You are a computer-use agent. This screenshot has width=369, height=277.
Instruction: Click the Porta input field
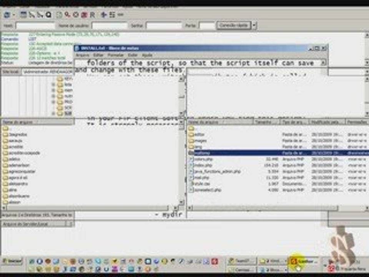(x=207, y=25)
